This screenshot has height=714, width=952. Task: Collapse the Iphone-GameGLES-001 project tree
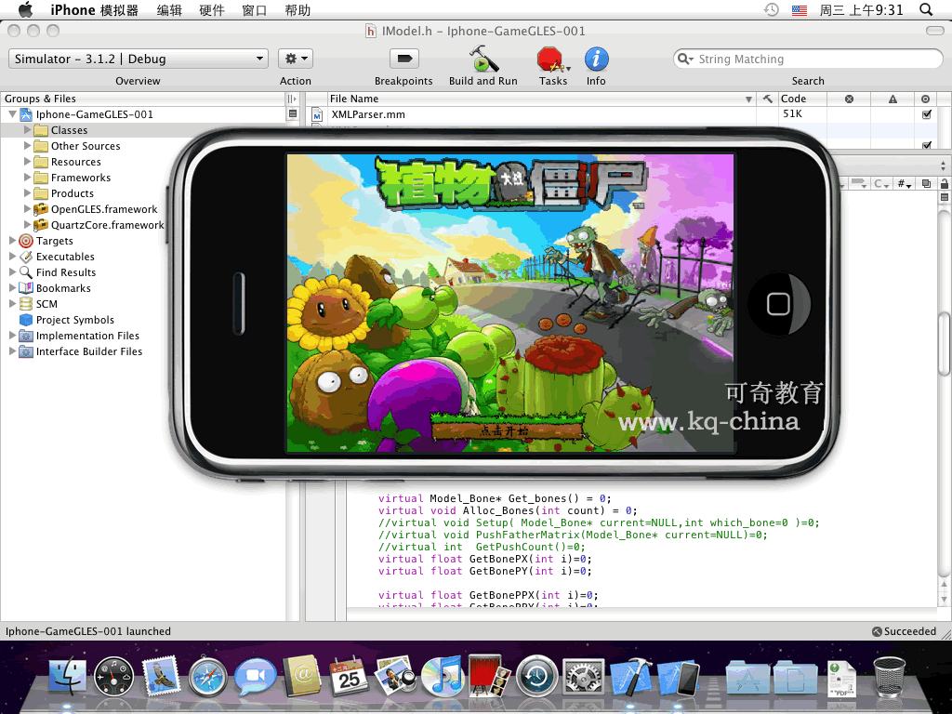[13, 114]
